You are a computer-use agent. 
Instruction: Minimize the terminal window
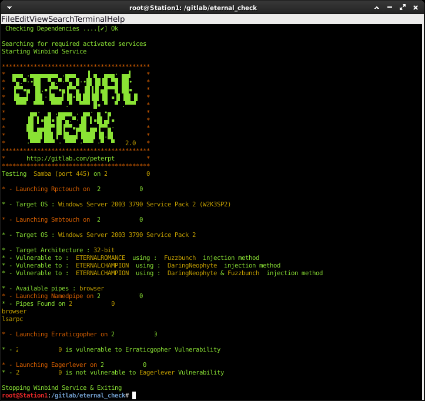pyautogui.click(x=390, y=8)
